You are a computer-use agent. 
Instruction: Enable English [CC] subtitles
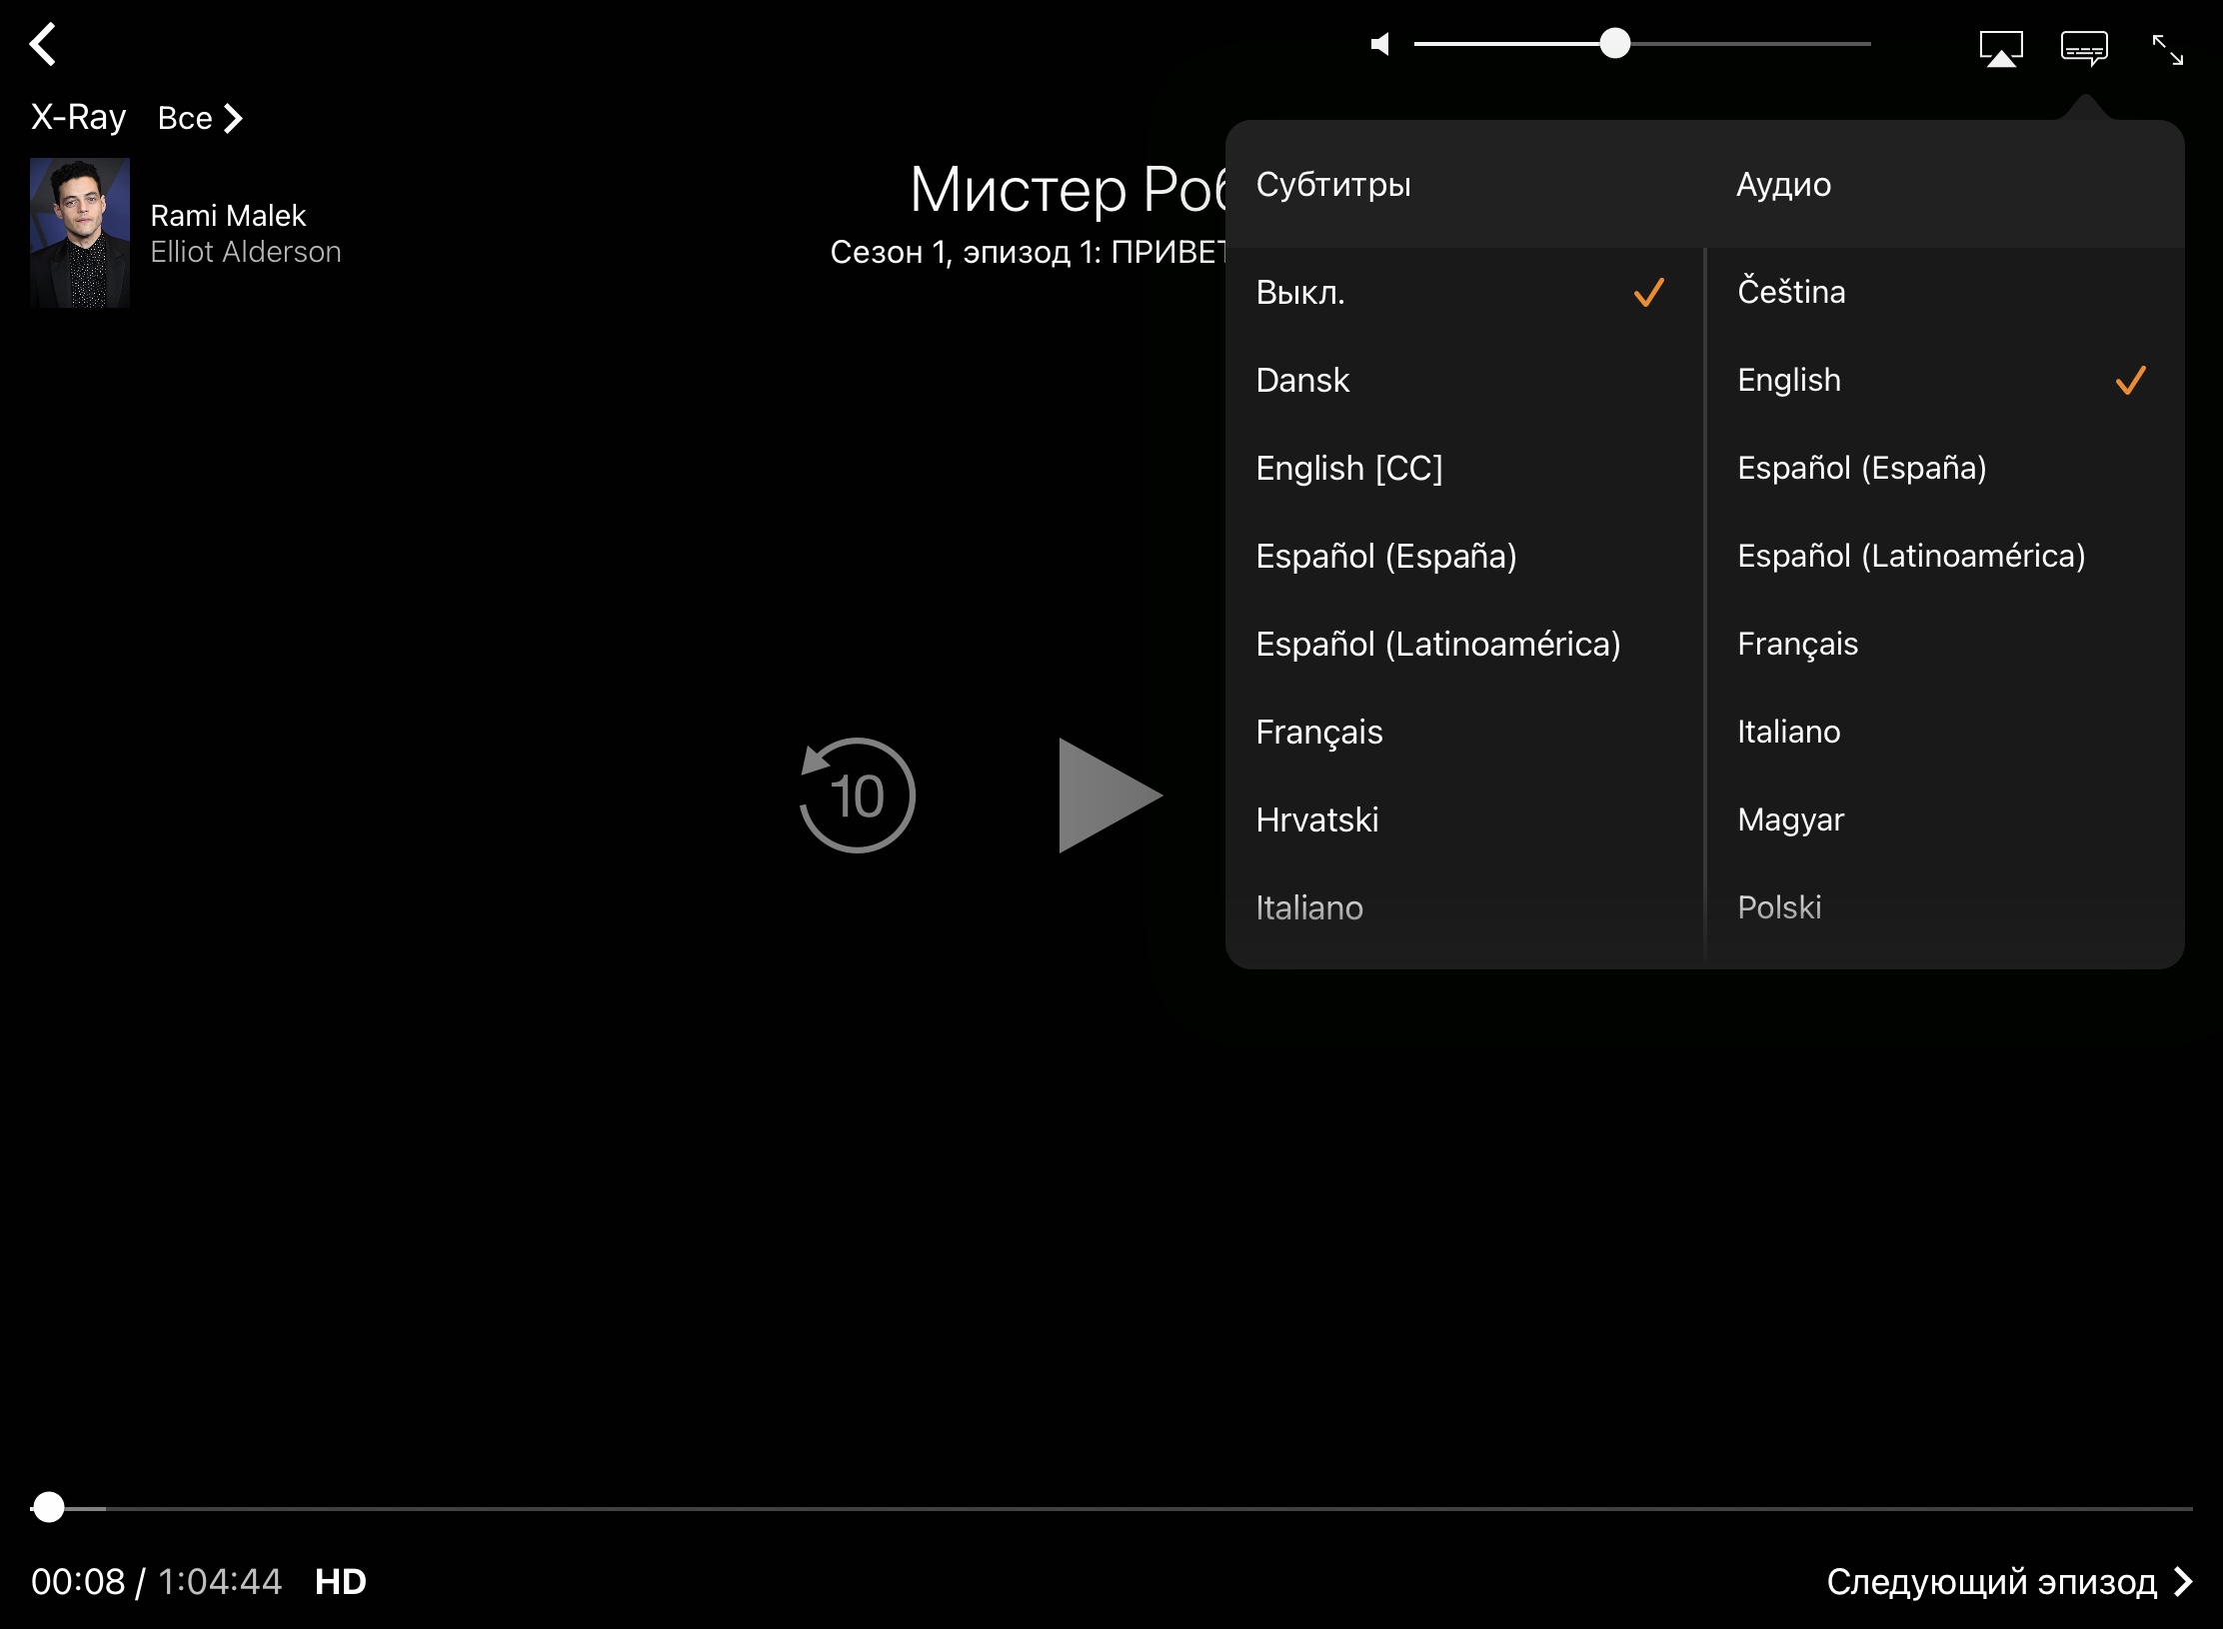[1348, 469]
